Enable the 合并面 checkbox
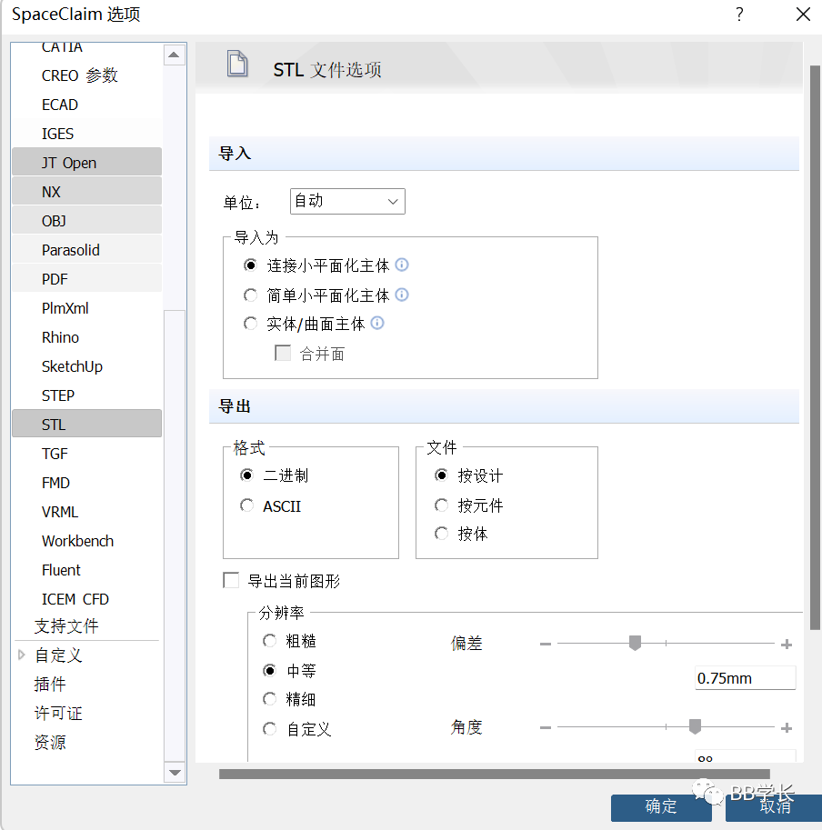This screenshot has width=822, height=830. (283, 353)
